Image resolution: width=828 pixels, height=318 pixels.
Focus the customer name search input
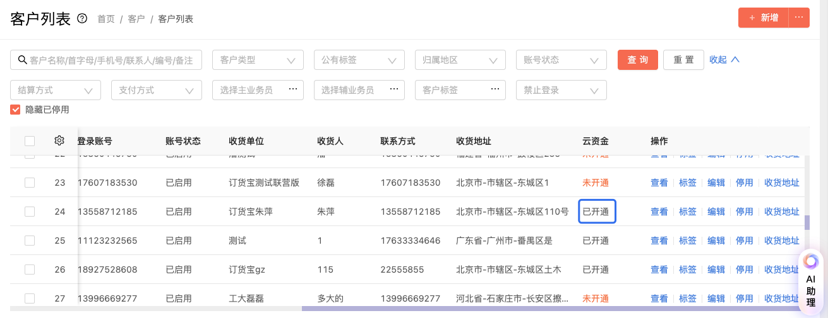[114, 60]
